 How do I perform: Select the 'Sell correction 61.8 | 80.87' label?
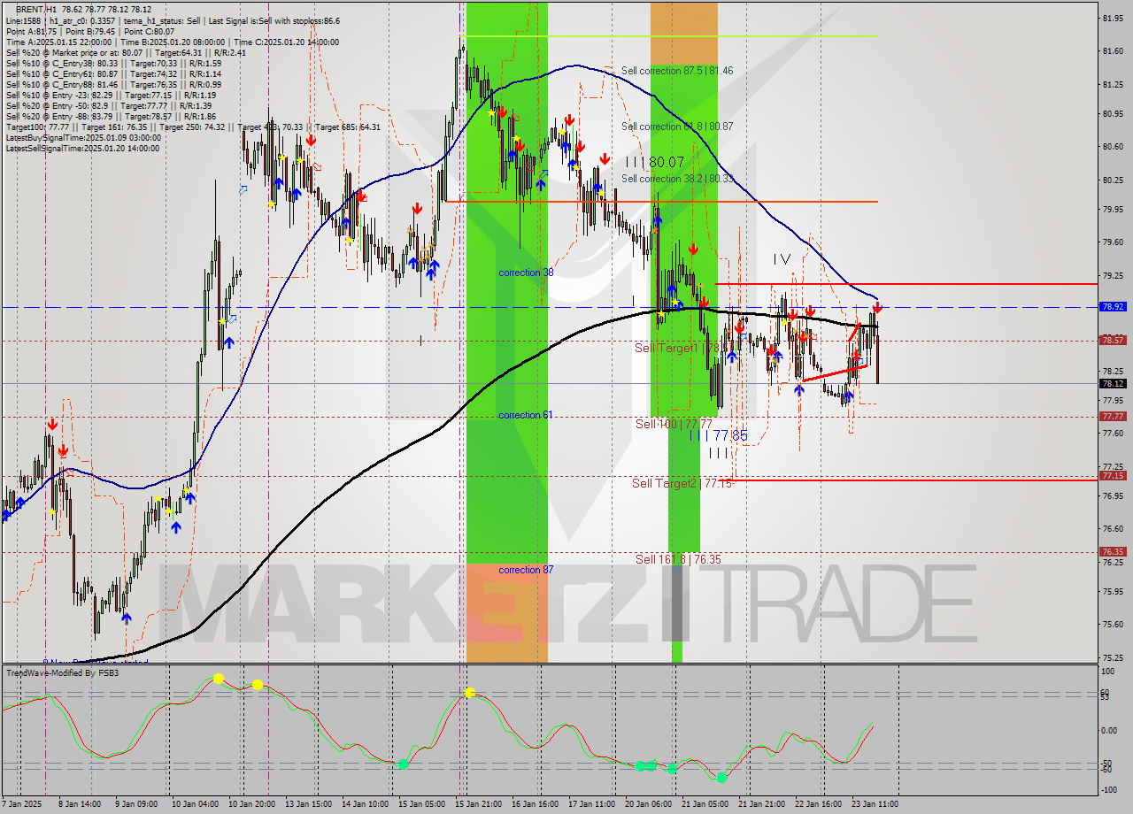677,127
